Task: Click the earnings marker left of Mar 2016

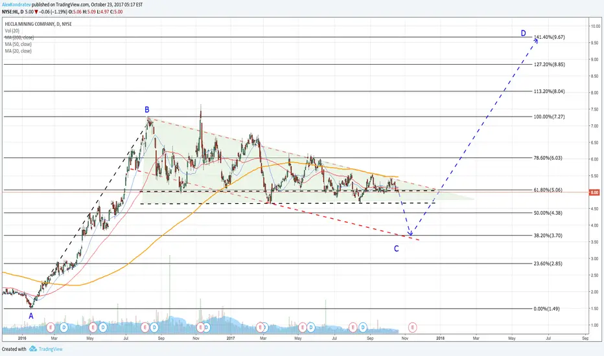Action: [51, 328]
